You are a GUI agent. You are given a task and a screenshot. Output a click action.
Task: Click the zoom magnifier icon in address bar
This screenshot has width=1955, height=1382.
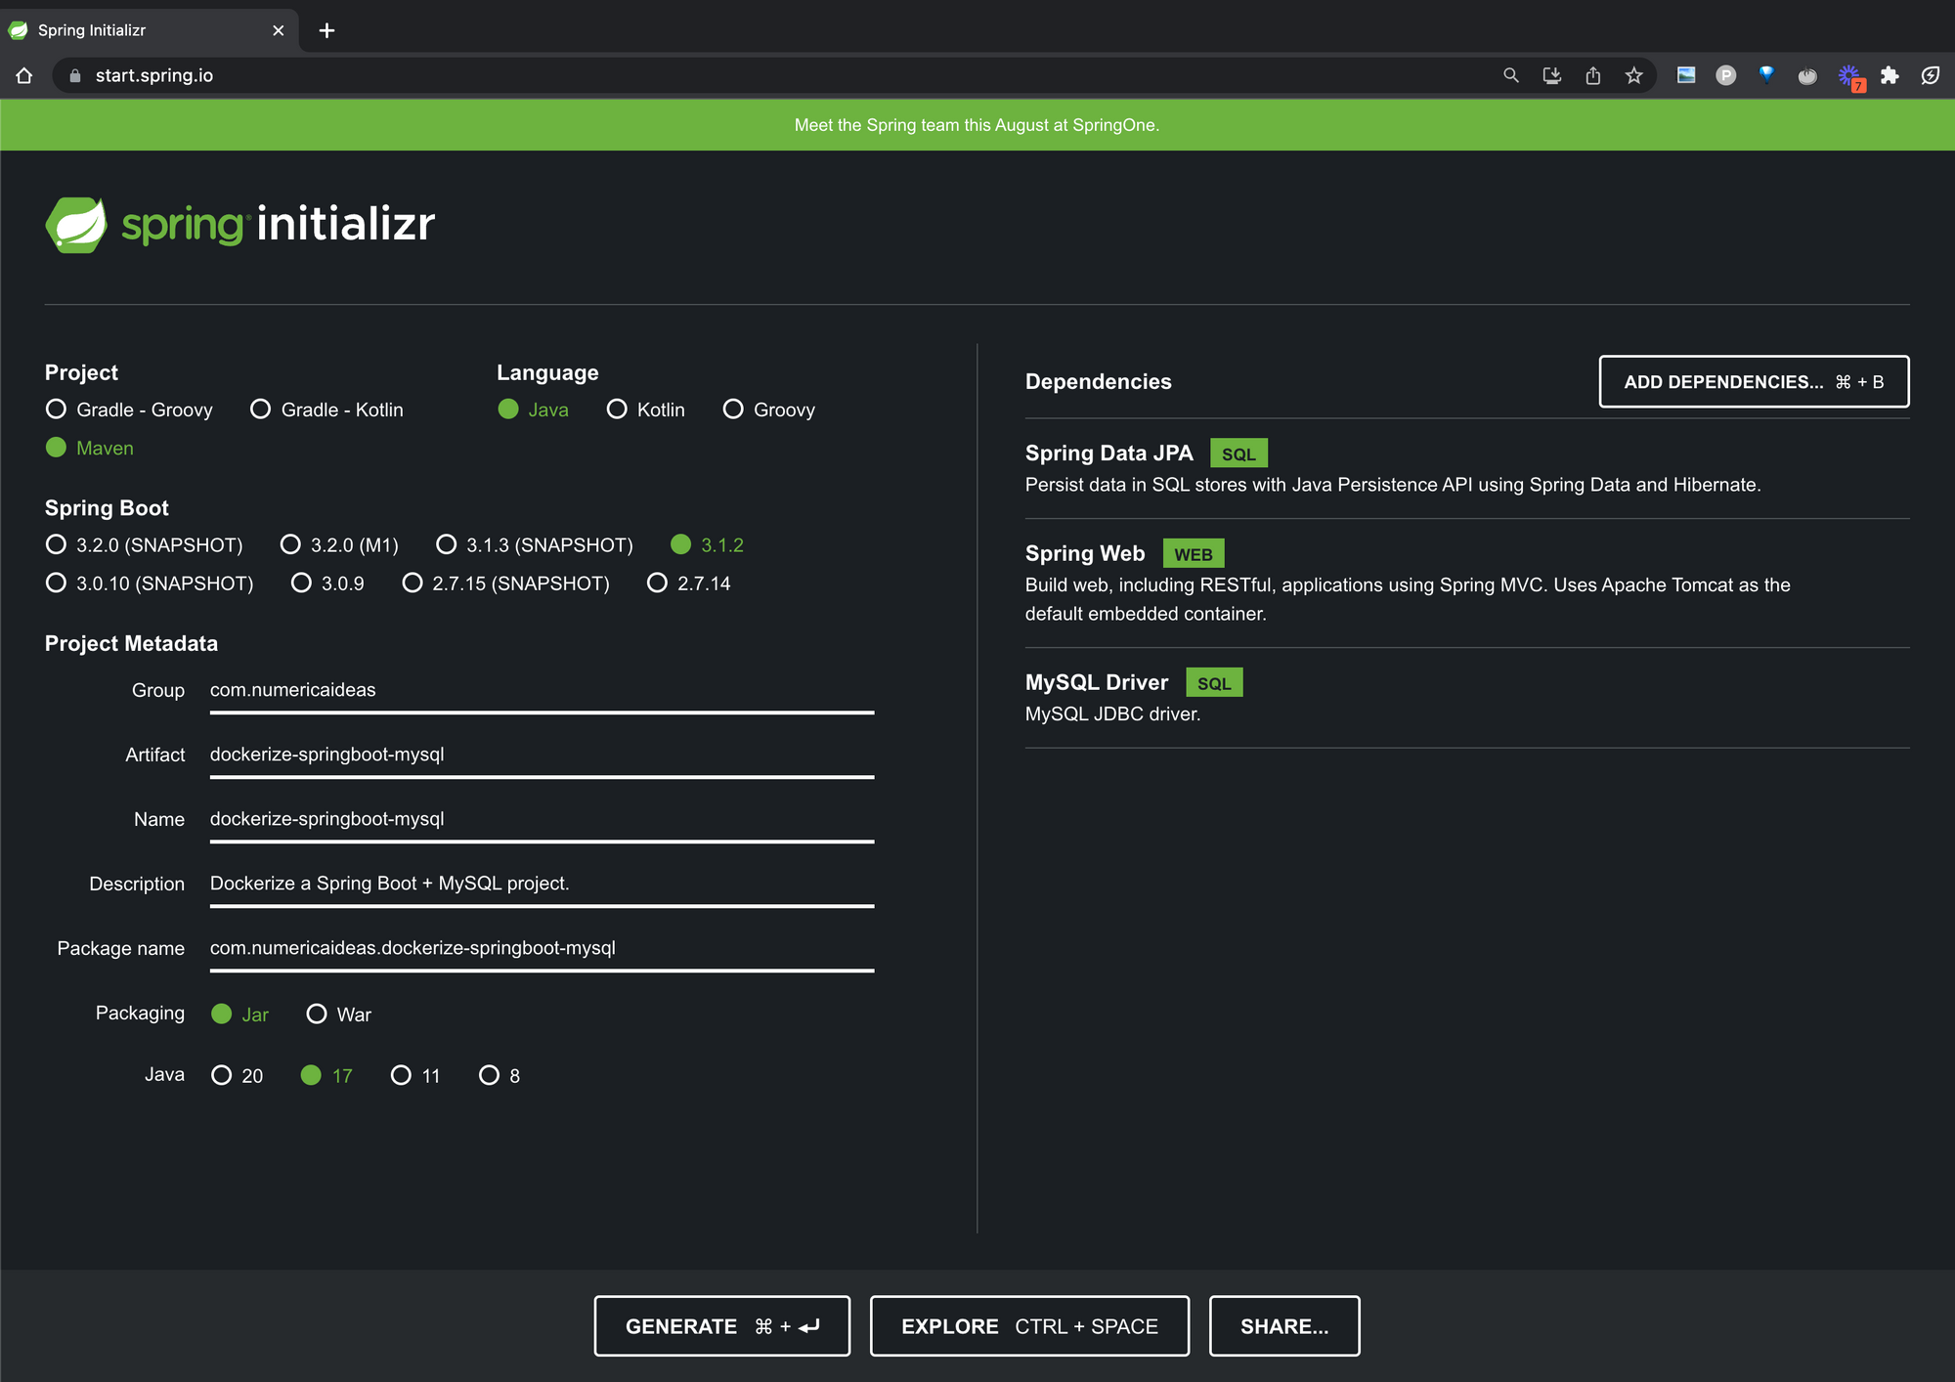(1510, 75)
